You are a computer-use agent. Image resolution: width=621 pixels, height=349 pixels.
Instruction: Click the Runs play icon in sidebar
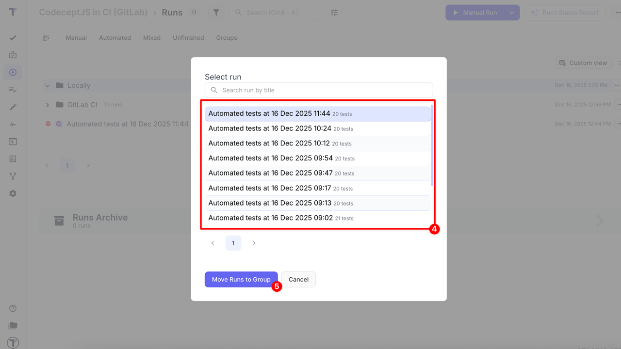(13, 72)
